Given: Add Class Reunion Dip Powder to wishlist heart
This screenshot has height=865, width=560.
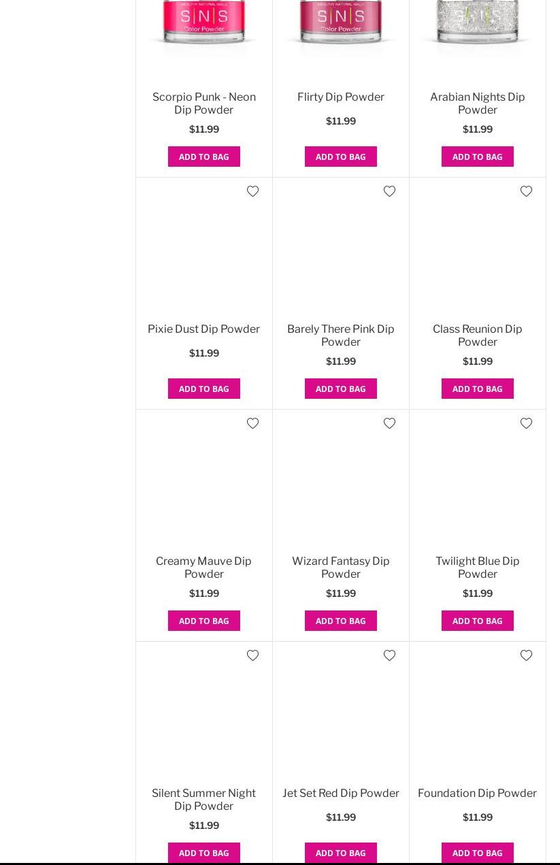Looking at the screenshot, I should pyautogui.click(x=526, y=191).
